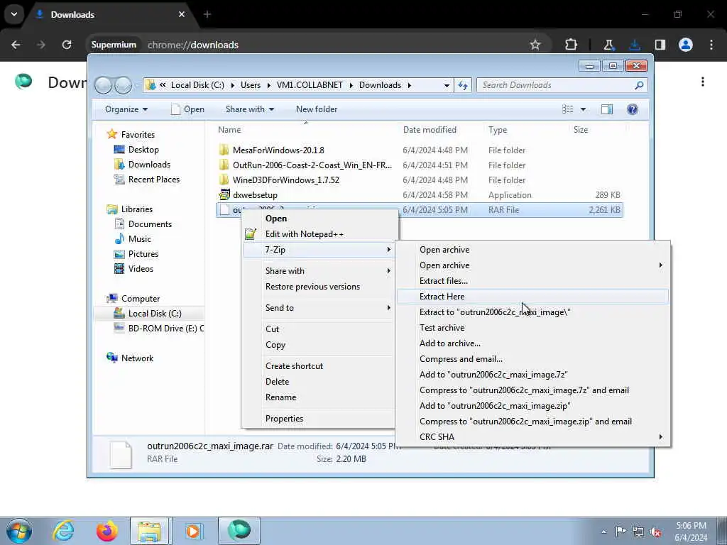Sort by Date modified column

click(x=430, y=130)
